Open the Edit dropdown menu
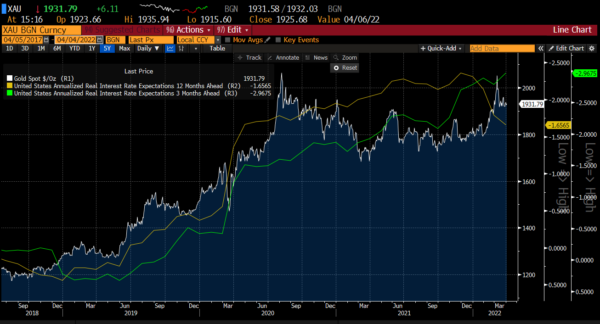Viewport: 600px width, 324px height. pyautogui.click(x=232, y=29)
